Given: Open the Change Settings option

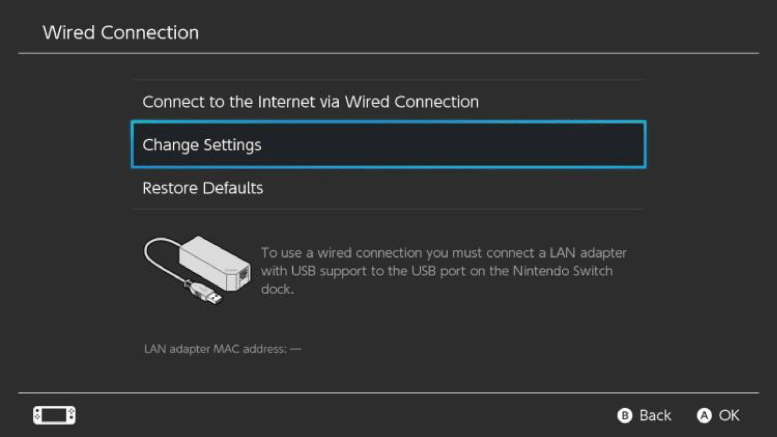Looking at the screenshot, I should click(x=388, y=145).
